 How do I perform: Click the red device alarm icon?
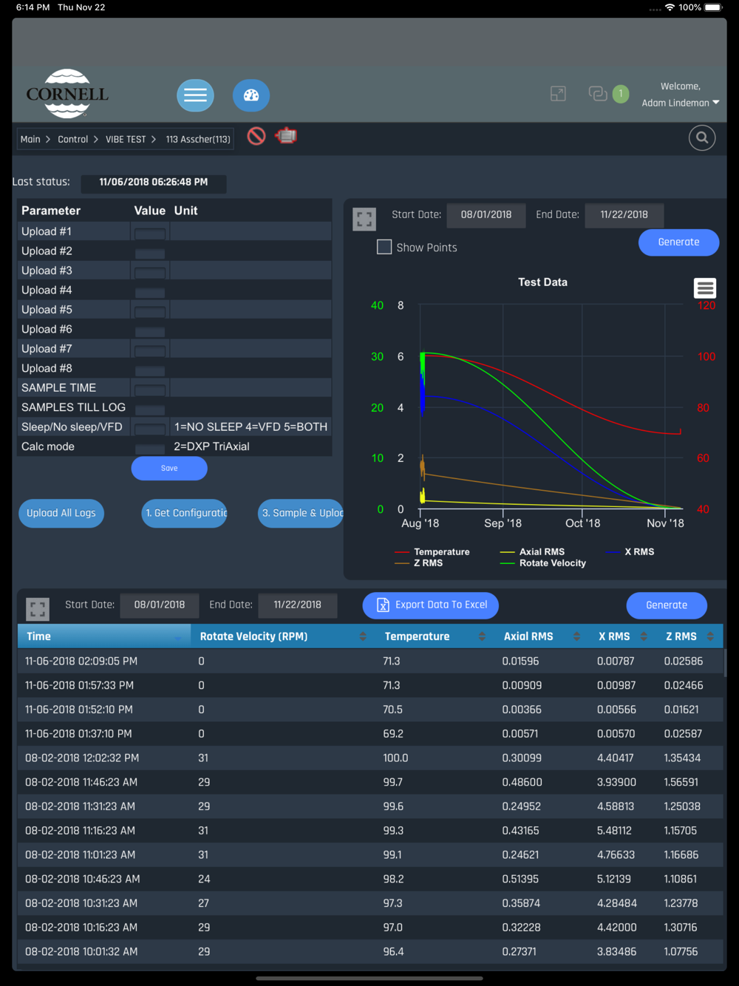tap(286, 136)
